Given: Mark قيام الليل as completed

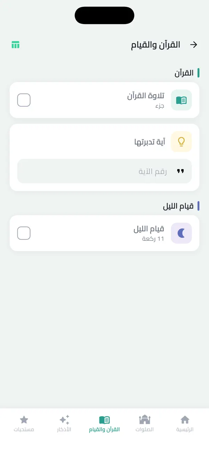Looking at the screenshot, I should (x=24, y=233).
